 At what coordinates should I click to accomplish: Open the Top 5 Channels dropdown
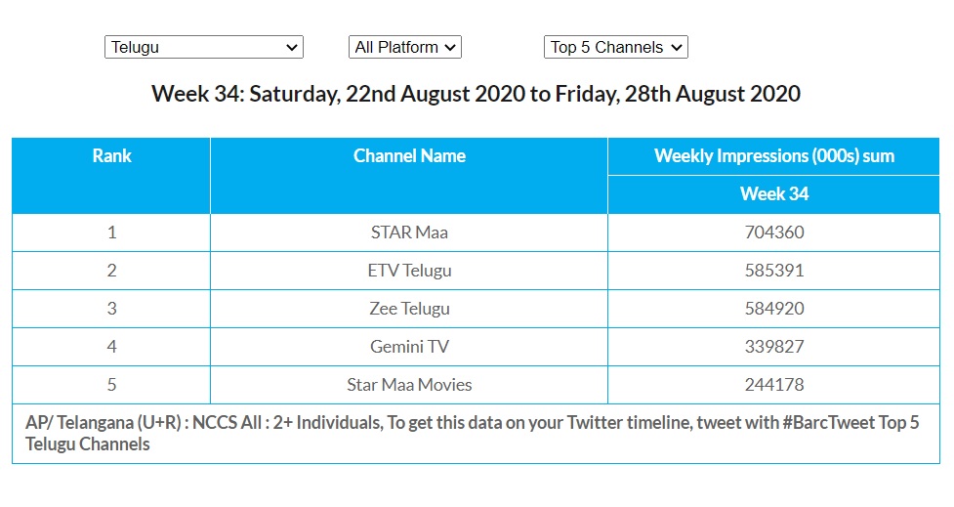point(615,47)
